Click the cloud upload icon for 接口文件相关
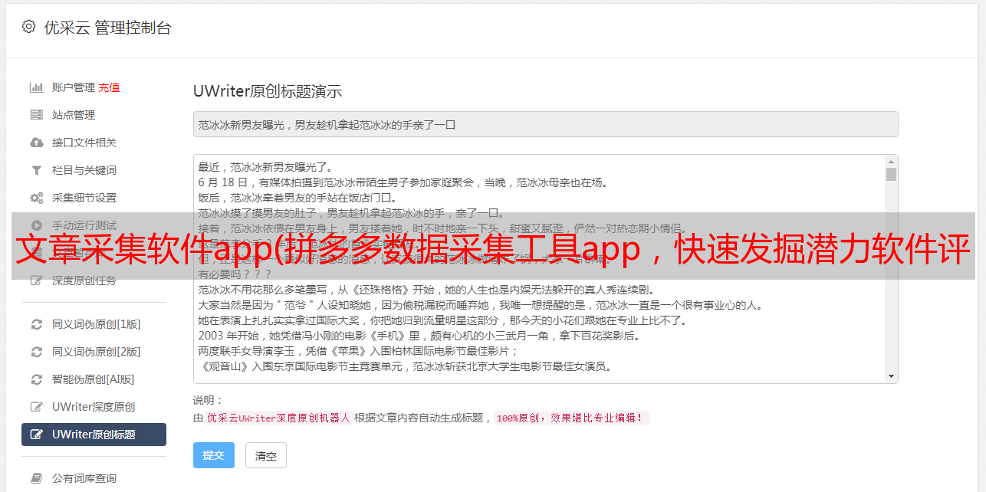The image size is (986, 492). point(36,143)
